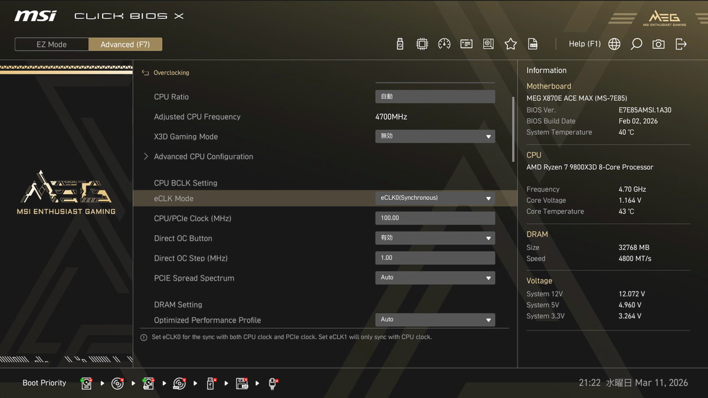
Task: Open the LOG file icon
Action: click(533, 44)
